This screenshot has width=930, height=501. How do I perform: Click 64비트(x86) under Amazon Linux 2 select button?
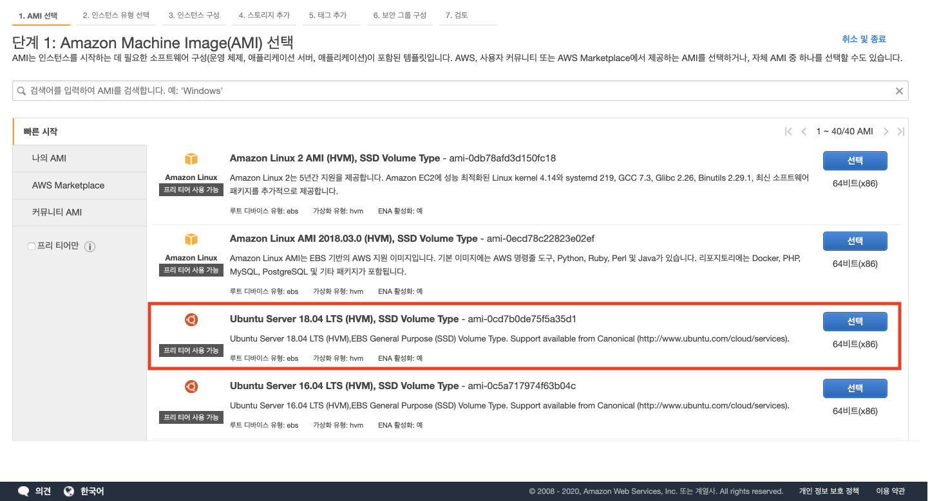(x=855, y=183)
